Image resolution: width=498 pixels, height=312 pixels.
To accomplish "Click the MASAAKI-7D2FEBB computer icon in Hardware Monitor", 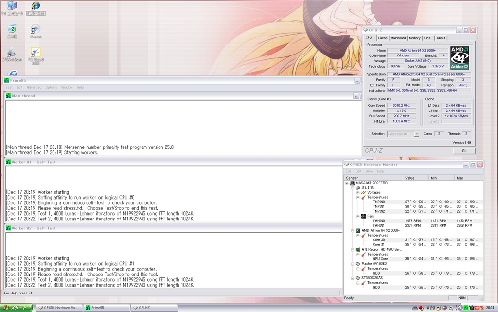I will point(352,183).
